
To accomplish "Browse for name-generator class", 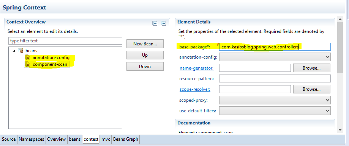I will coord(311,68).
